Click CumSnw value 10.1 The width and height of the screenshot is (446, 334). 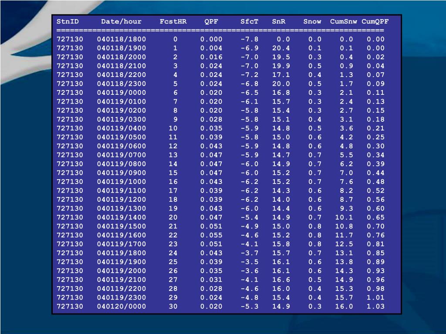tap(344, 217)
